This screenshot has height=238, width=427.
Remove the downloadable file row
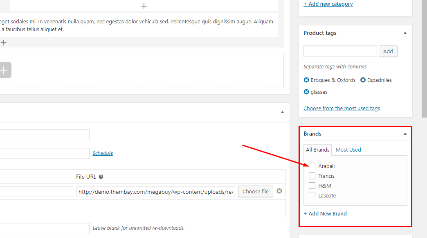point(279,191)
